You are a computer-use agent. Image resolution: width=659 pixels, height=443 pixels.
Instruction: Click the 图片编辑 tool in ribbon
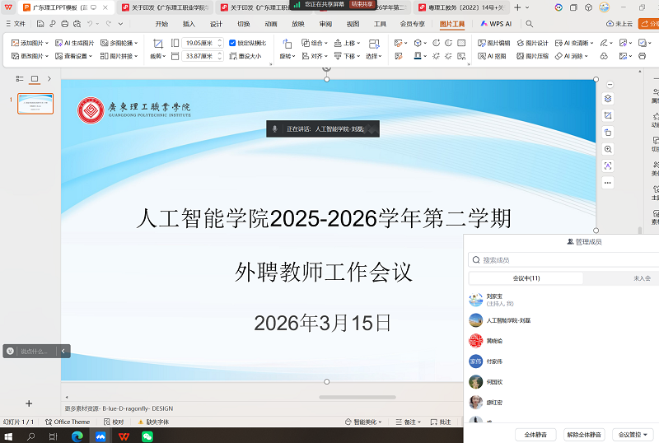[x=493, y=43]
